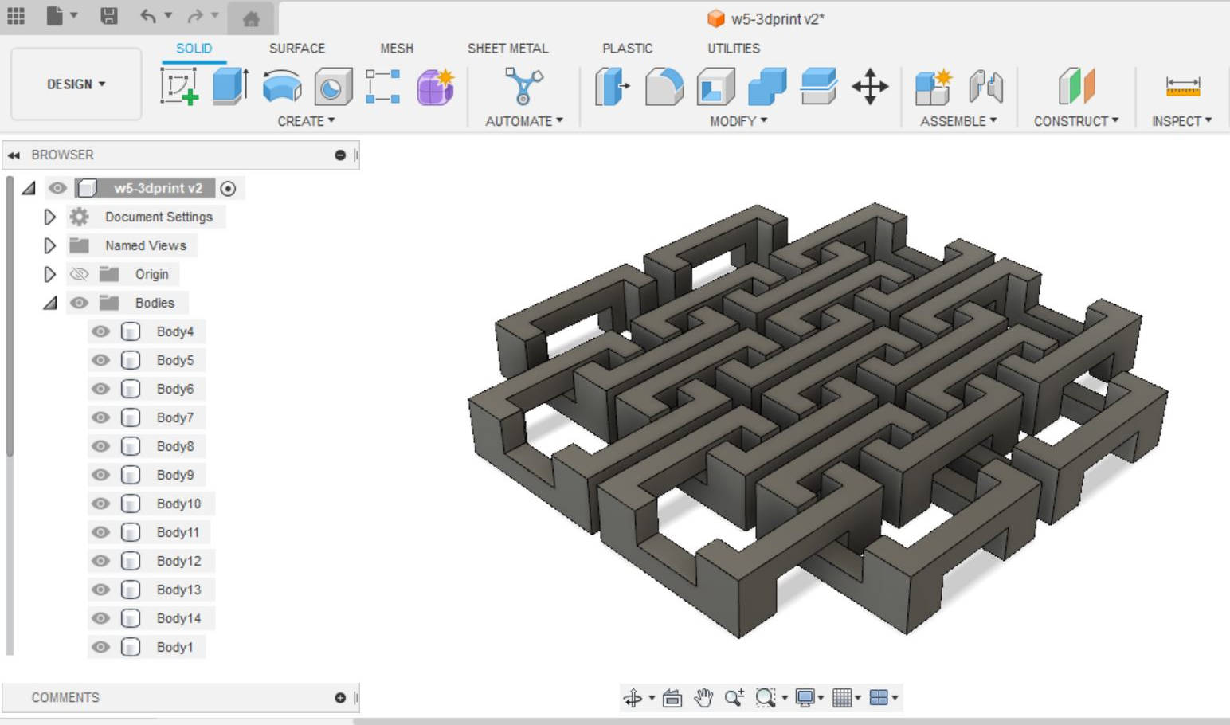Expand the COMMENTS panel plus button
This screenshot has height=725, width=1230.
(340, 698)
